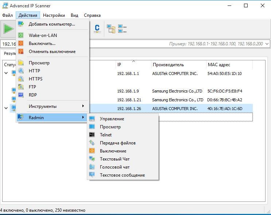Select the 192.168.1.9 IP cell
Viewport: 271px width, 215px height.
(128, 91)
